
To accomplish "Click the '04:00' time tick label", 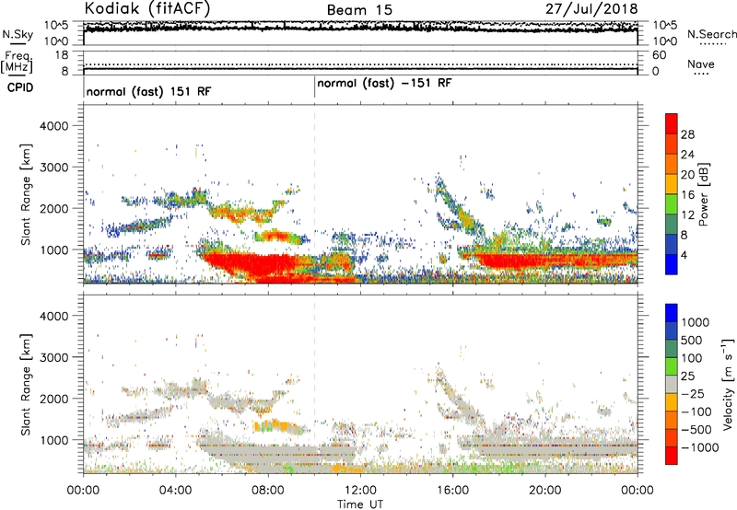I will point(176,491).
